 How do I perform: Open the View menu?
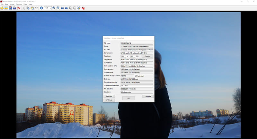coord(25,4)
